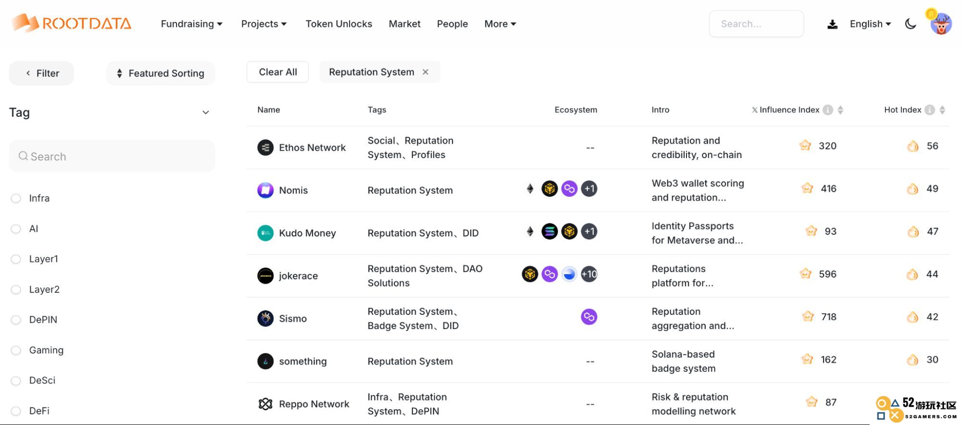Click Ethereum icon in Kudo Money row

(x=530, y=231)
